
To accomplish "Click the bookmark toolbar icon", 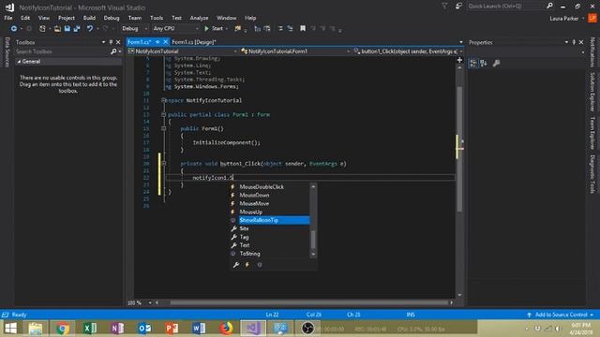I will point(303,29).
